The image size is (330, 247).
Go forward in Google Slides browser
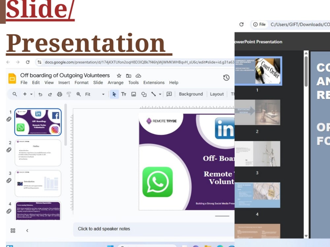click(18, 62)
